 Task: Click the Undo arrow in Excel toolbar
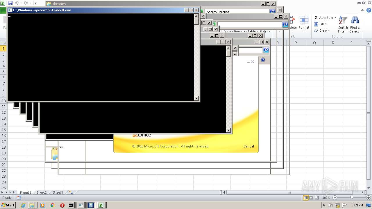point(17,3)
